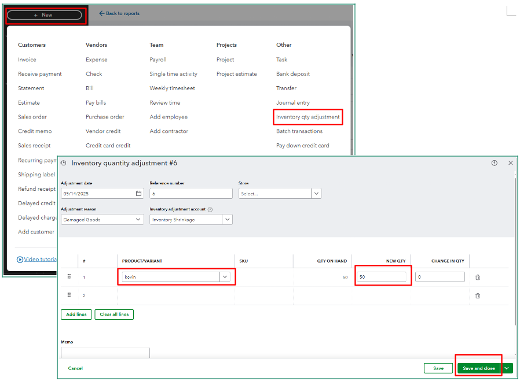Select Add customer from the menu
Viewport: 520px width, 381px height.
click(36, 232)
